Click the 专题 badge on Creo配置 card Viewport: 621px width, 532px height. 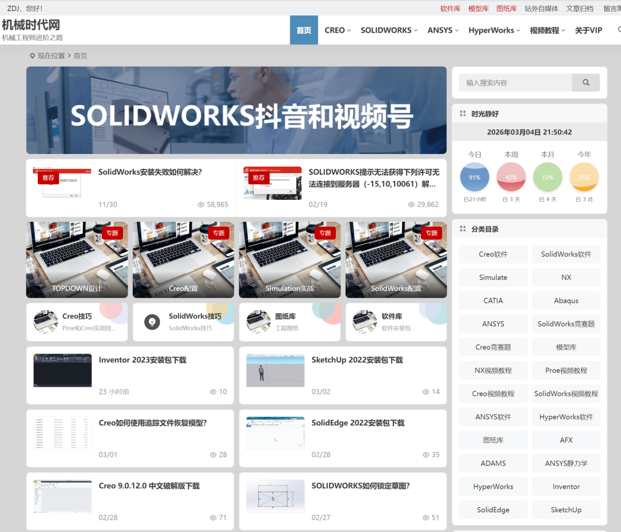tap(218, 233)
